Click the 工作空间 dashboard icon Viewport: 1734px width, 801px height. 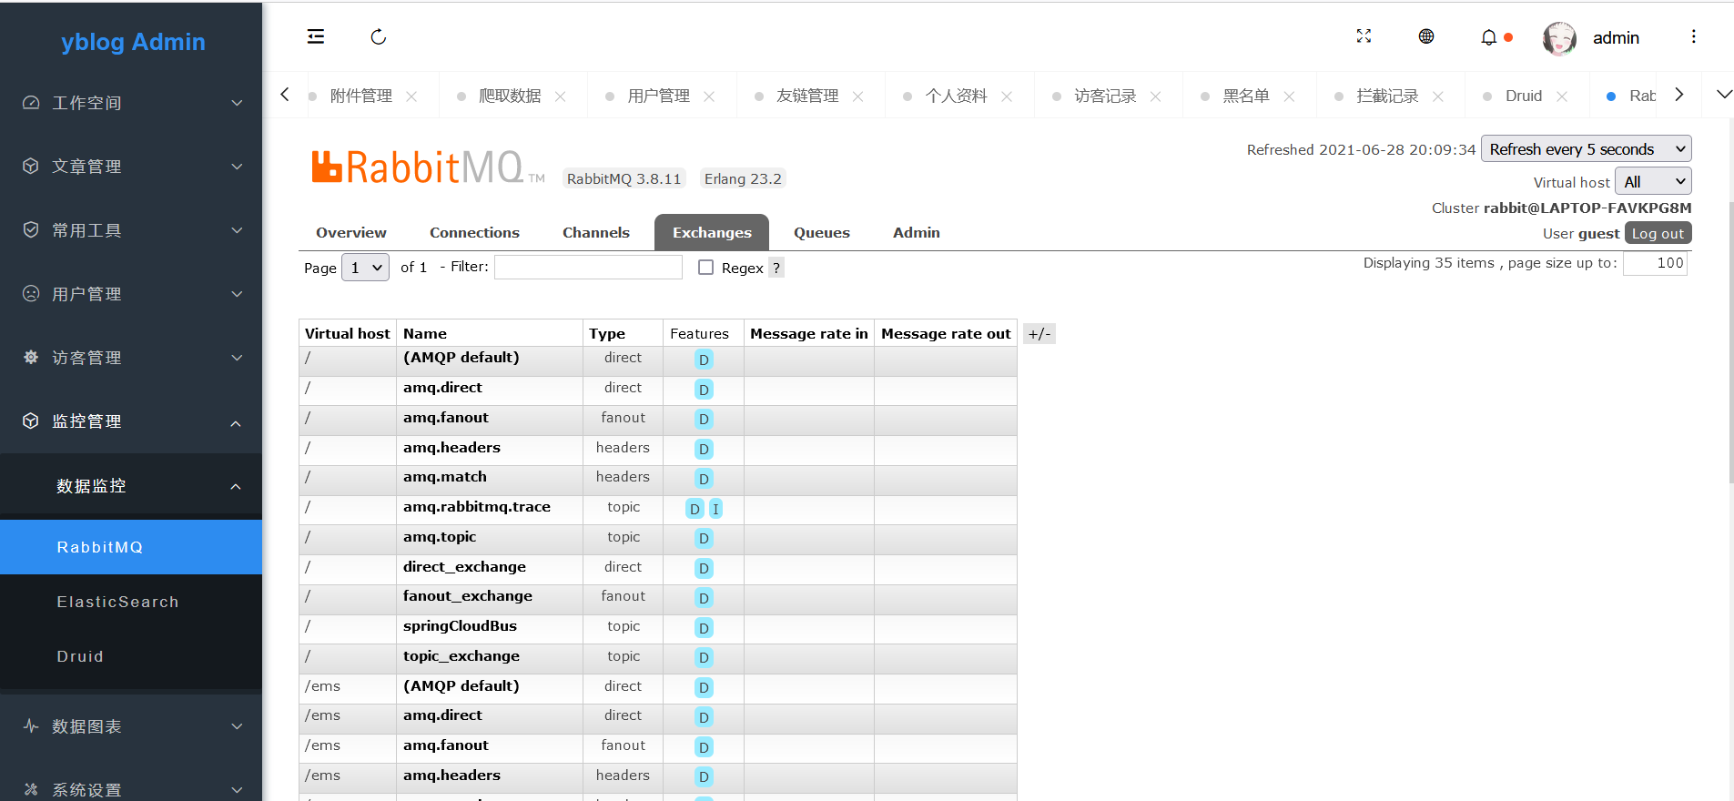(x=31, y=103)
